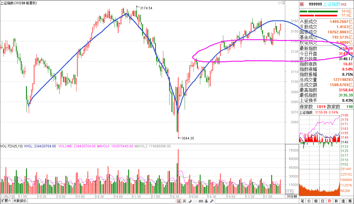This screenshot has width=354, height=204.
Task: Select the 细 detail tab
Action: (x=316, y=201)
